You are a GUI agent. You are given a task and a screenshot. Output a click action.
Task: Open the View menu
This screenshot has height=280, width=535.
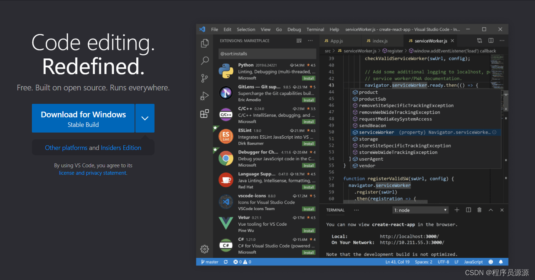click(x=266, y=29)
